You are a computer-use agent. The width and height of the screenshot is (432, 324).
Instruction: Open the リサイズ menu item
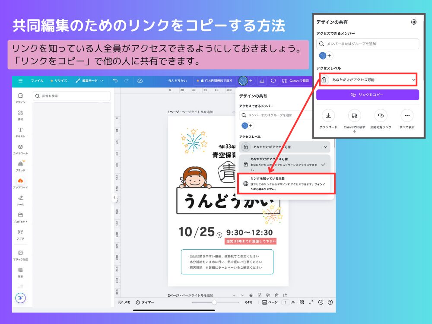pyautogui.click(x=59, y=81)
